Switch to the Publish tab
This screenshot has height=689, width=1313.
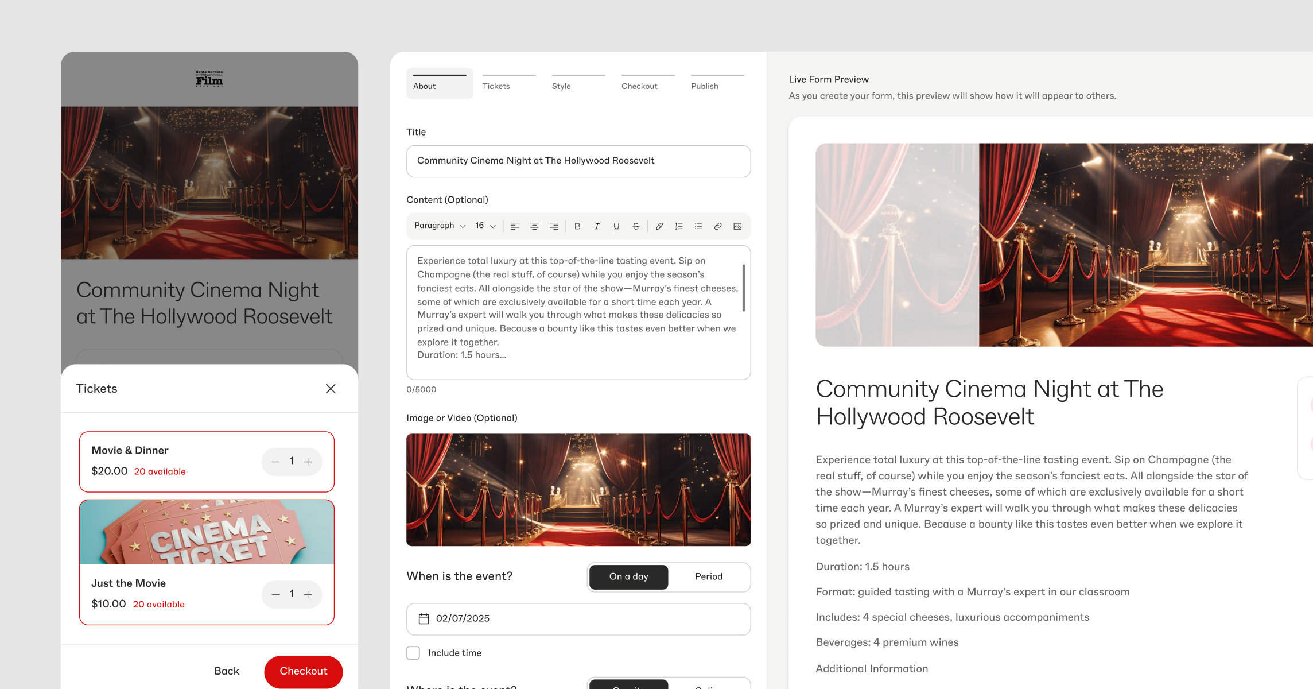[x=717, y=83]
